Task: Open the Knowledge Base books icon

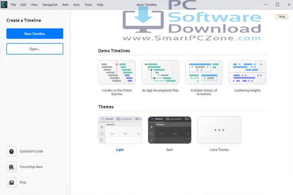Action: click(11, 167)
